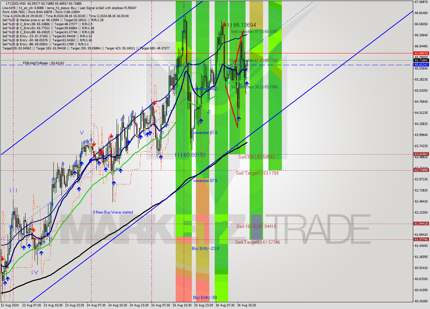The height and width of the screenshot is (309, 430).
Task: Click the 'Buy Entry -23.6' label
Action: tap(206, 249)
